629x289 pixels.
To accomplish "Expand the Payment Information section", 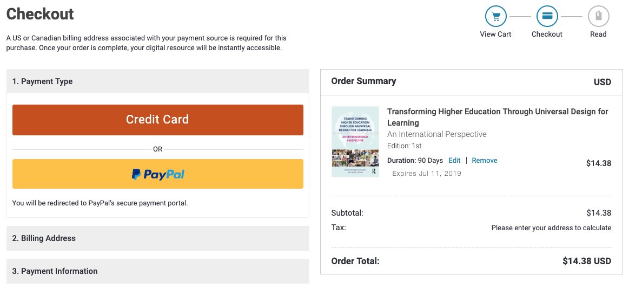I will 157,271.
